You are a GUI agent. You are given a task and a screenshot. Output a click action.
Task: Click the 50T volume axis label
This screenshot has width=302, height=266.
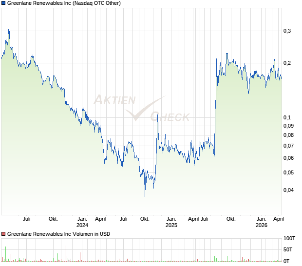[x=288, y=249]
